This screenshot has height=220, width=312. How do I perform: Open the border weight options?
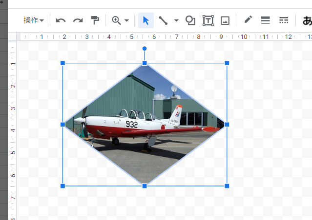click(266, 20)
